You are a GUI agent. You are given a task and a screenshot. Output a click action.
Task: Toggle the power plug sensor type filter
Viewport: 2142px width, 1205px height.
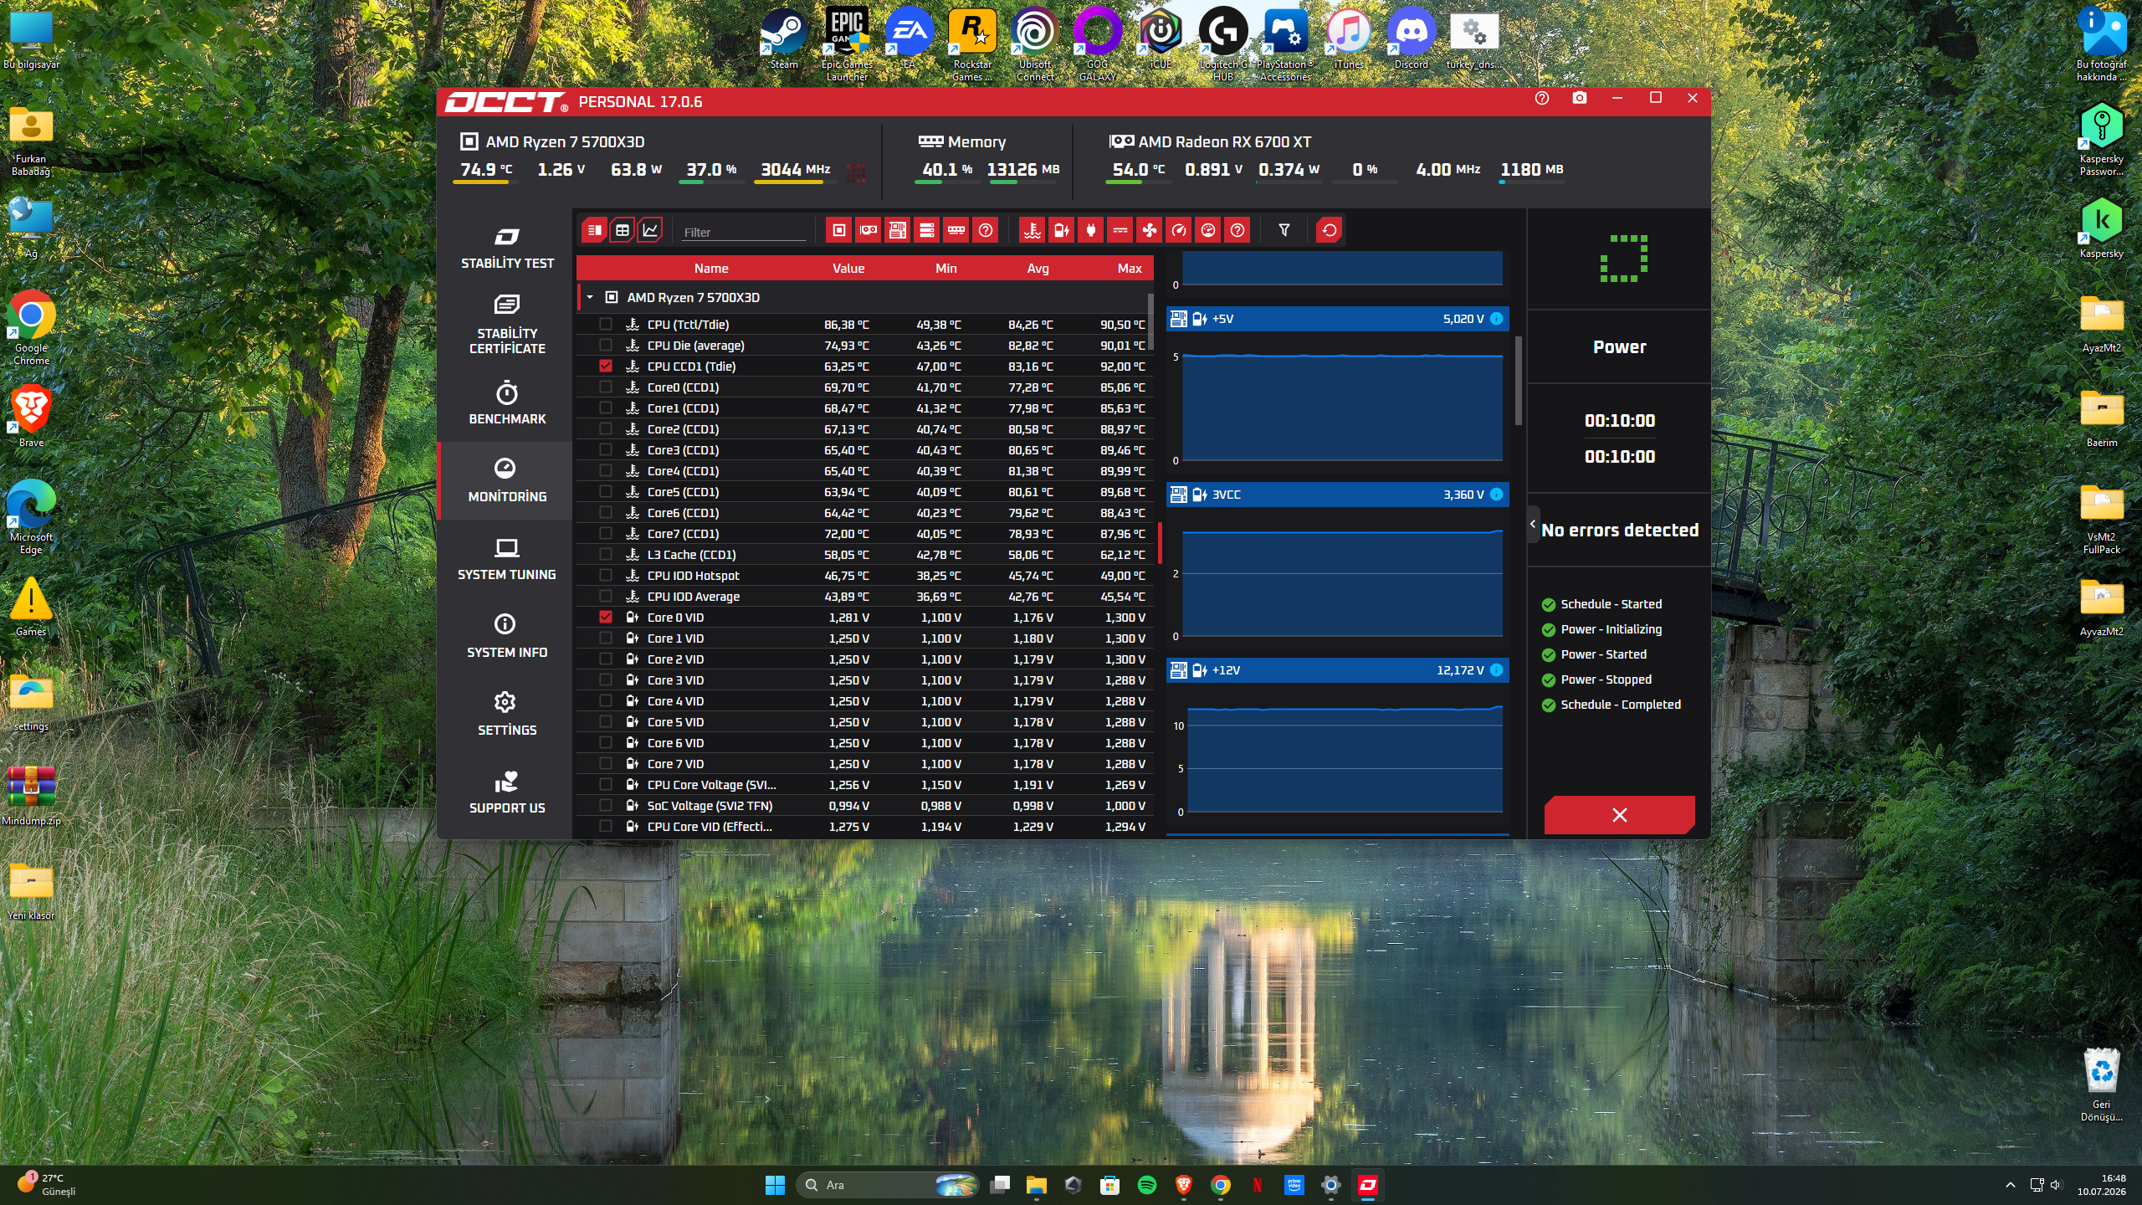pyautogui.click(x=1091, y=230)
